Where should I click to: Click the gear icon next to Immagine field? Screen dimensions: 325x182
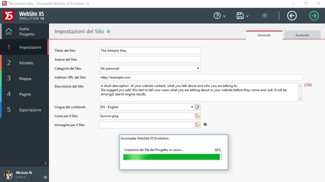pos(205,124)
